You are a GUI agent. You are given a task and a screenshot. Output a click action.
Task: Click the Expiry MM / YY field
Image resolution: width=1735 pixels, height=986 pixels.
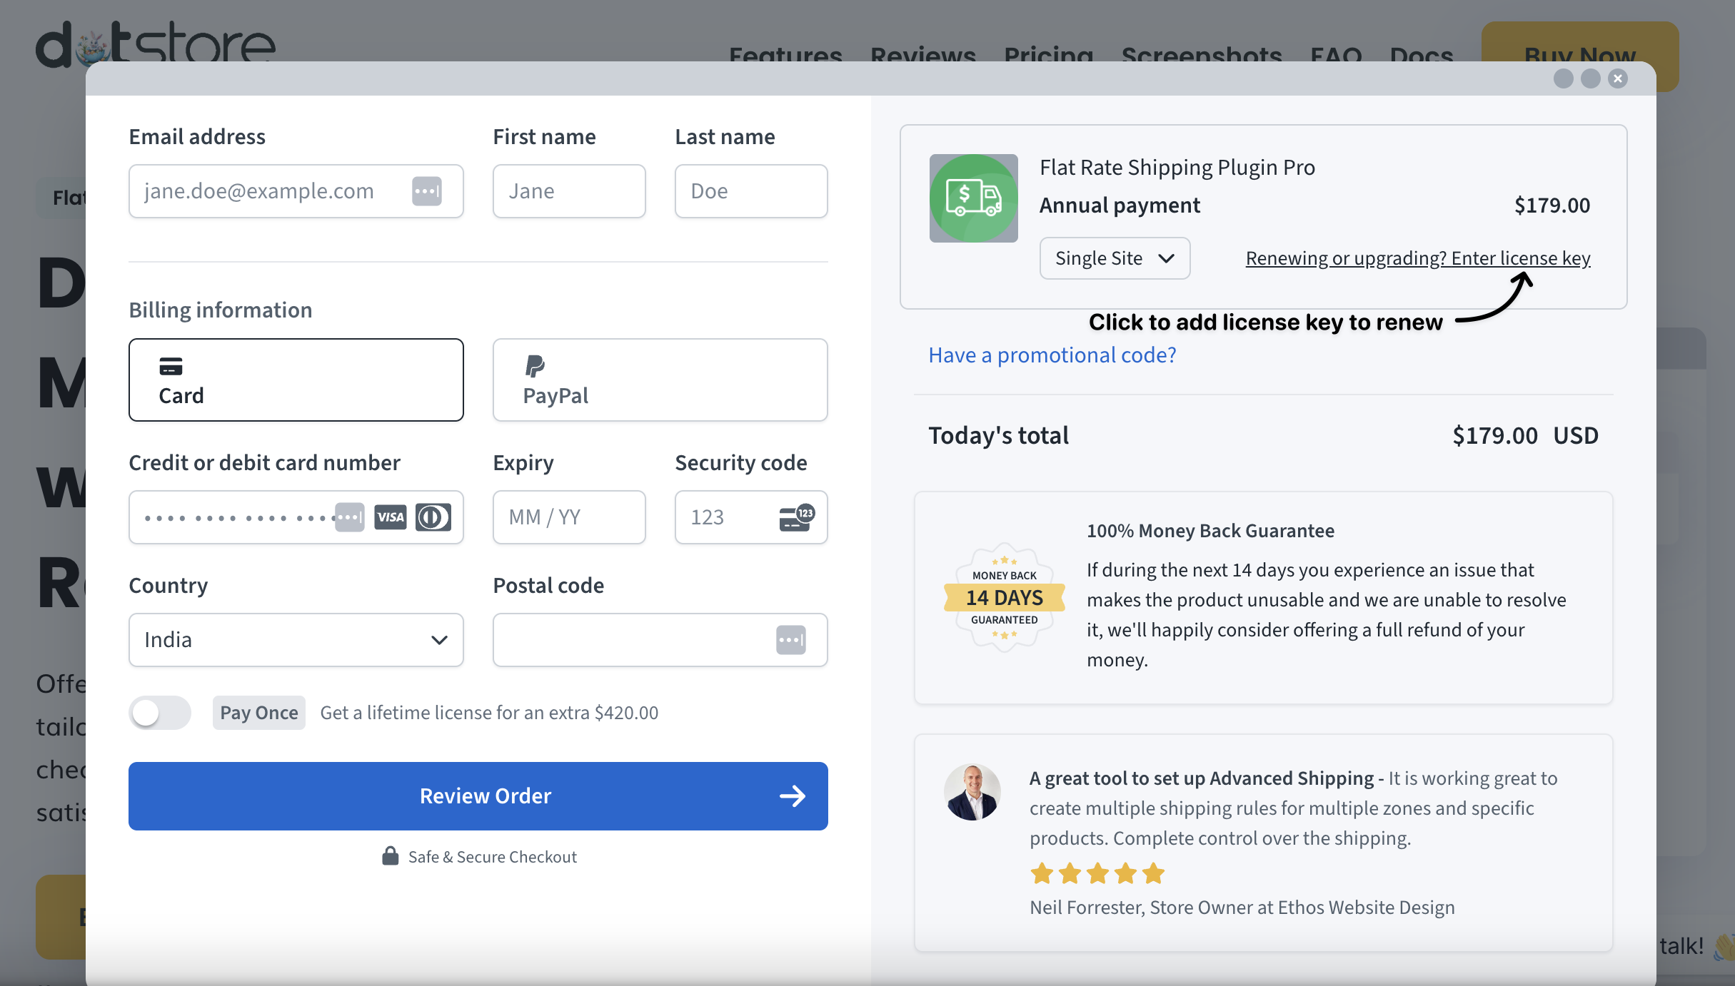pos(569,517)
